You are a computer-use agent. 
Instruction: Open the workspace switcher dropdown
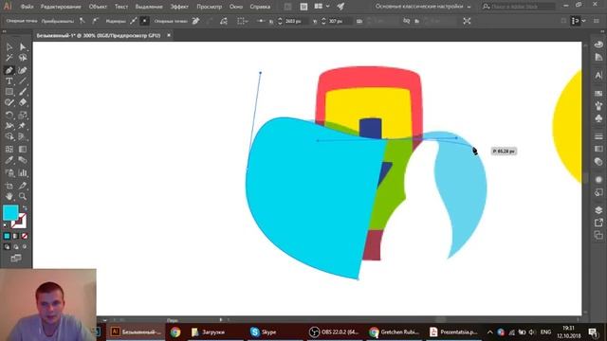[x=423, y=7]
